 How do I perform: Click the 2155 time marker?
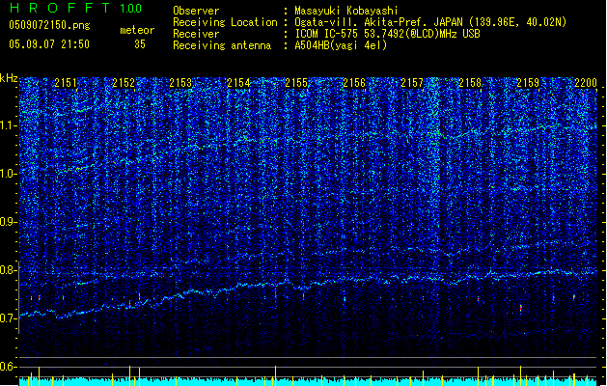(296, 84)
